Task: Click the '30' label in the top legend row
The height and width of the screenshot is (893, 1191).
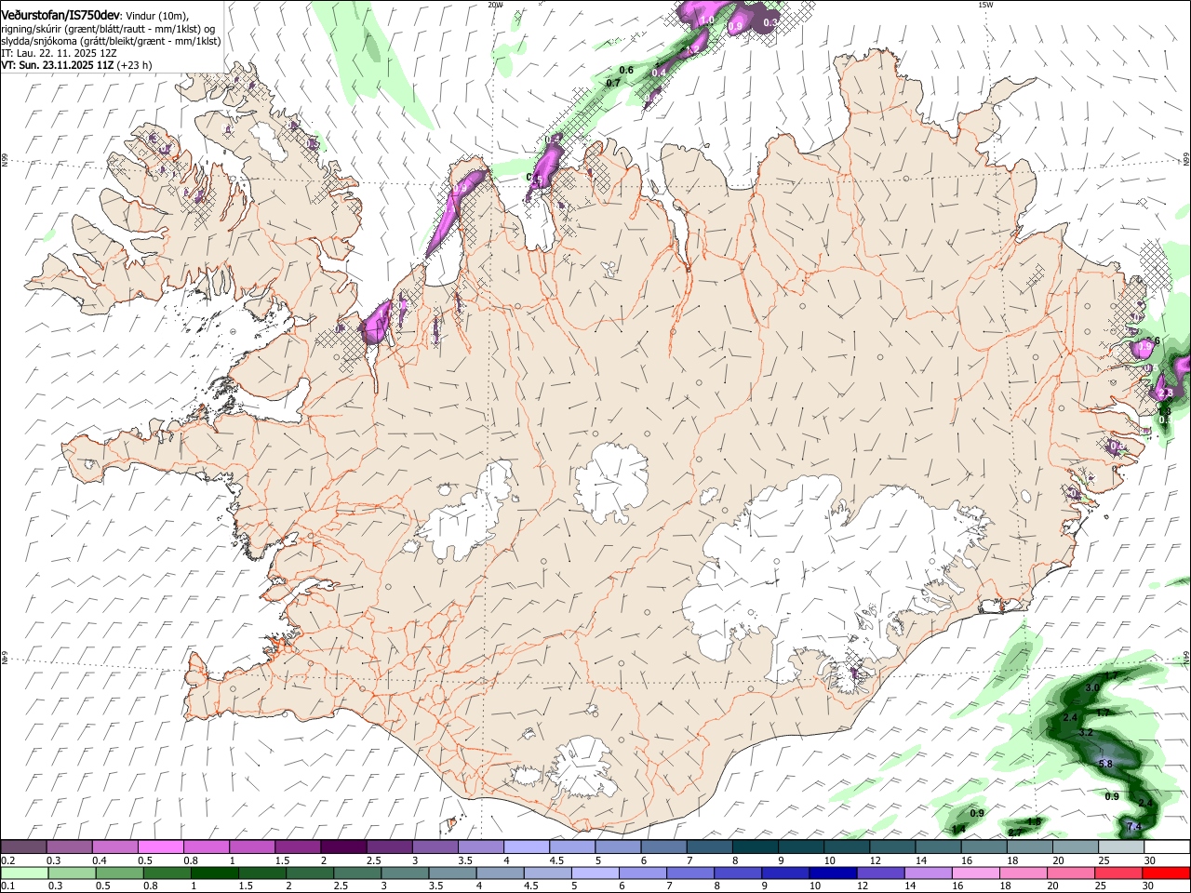Action: (1150, 860)
